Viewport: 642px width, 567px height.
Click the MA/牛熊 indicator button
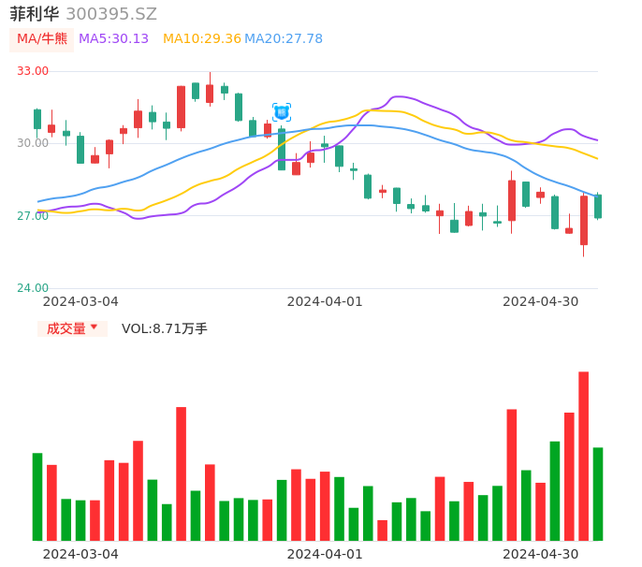pos(41,39)
